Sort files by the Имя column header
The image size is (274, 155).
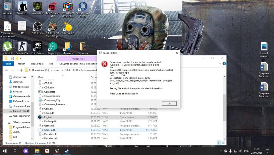(x=41, y=77)
